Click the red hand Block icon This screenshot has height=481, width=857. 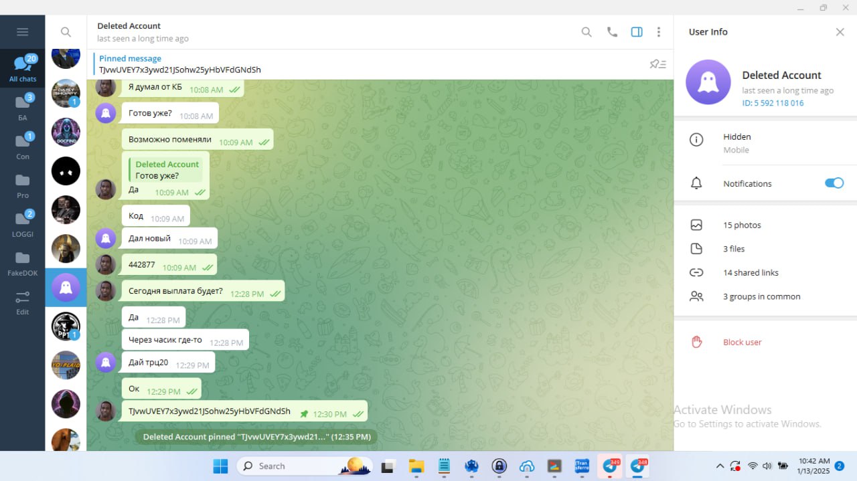pyautogui.click(x=696, y=342)
